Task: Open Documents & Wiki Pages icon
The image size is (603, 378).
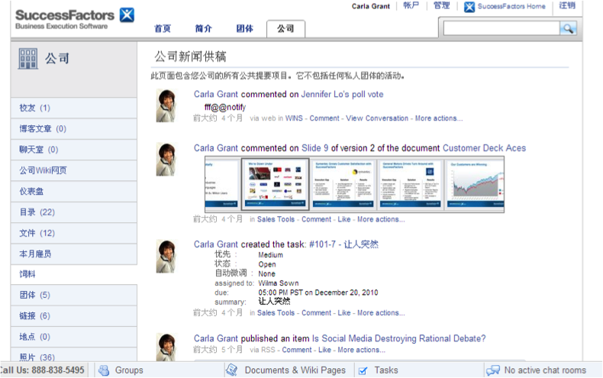Action: coord(231,370)
